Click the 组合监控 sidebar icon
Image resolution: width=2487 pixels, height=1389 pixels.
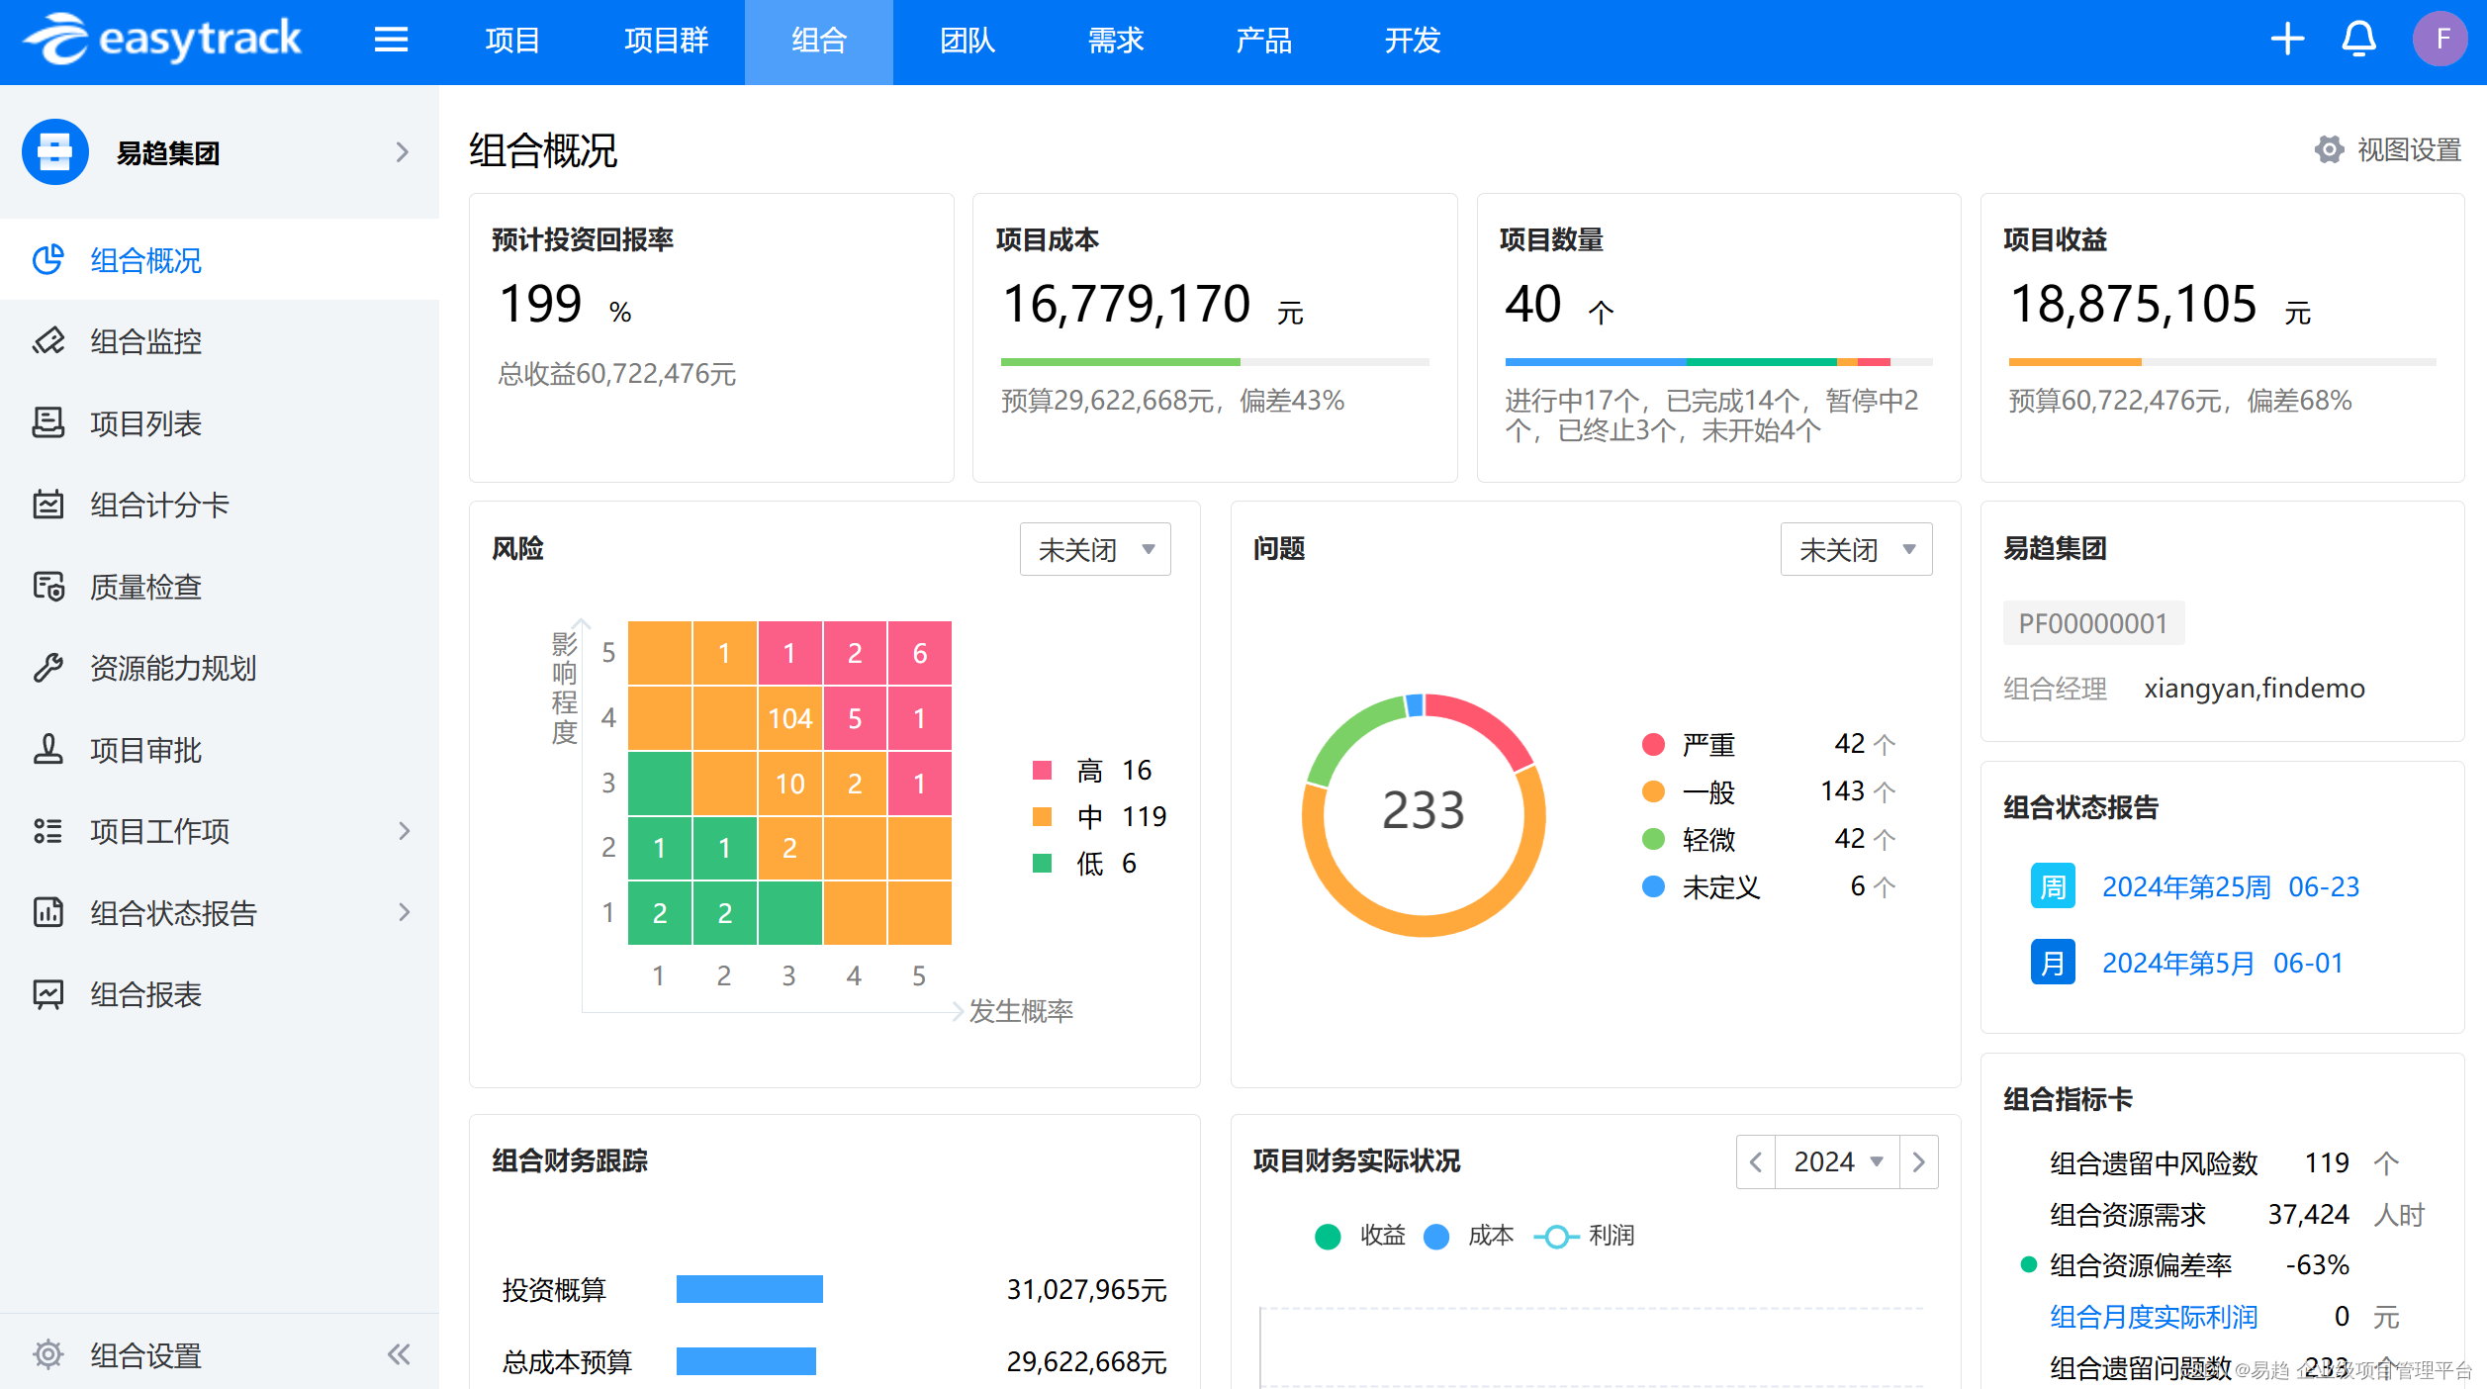coord(47,341)
